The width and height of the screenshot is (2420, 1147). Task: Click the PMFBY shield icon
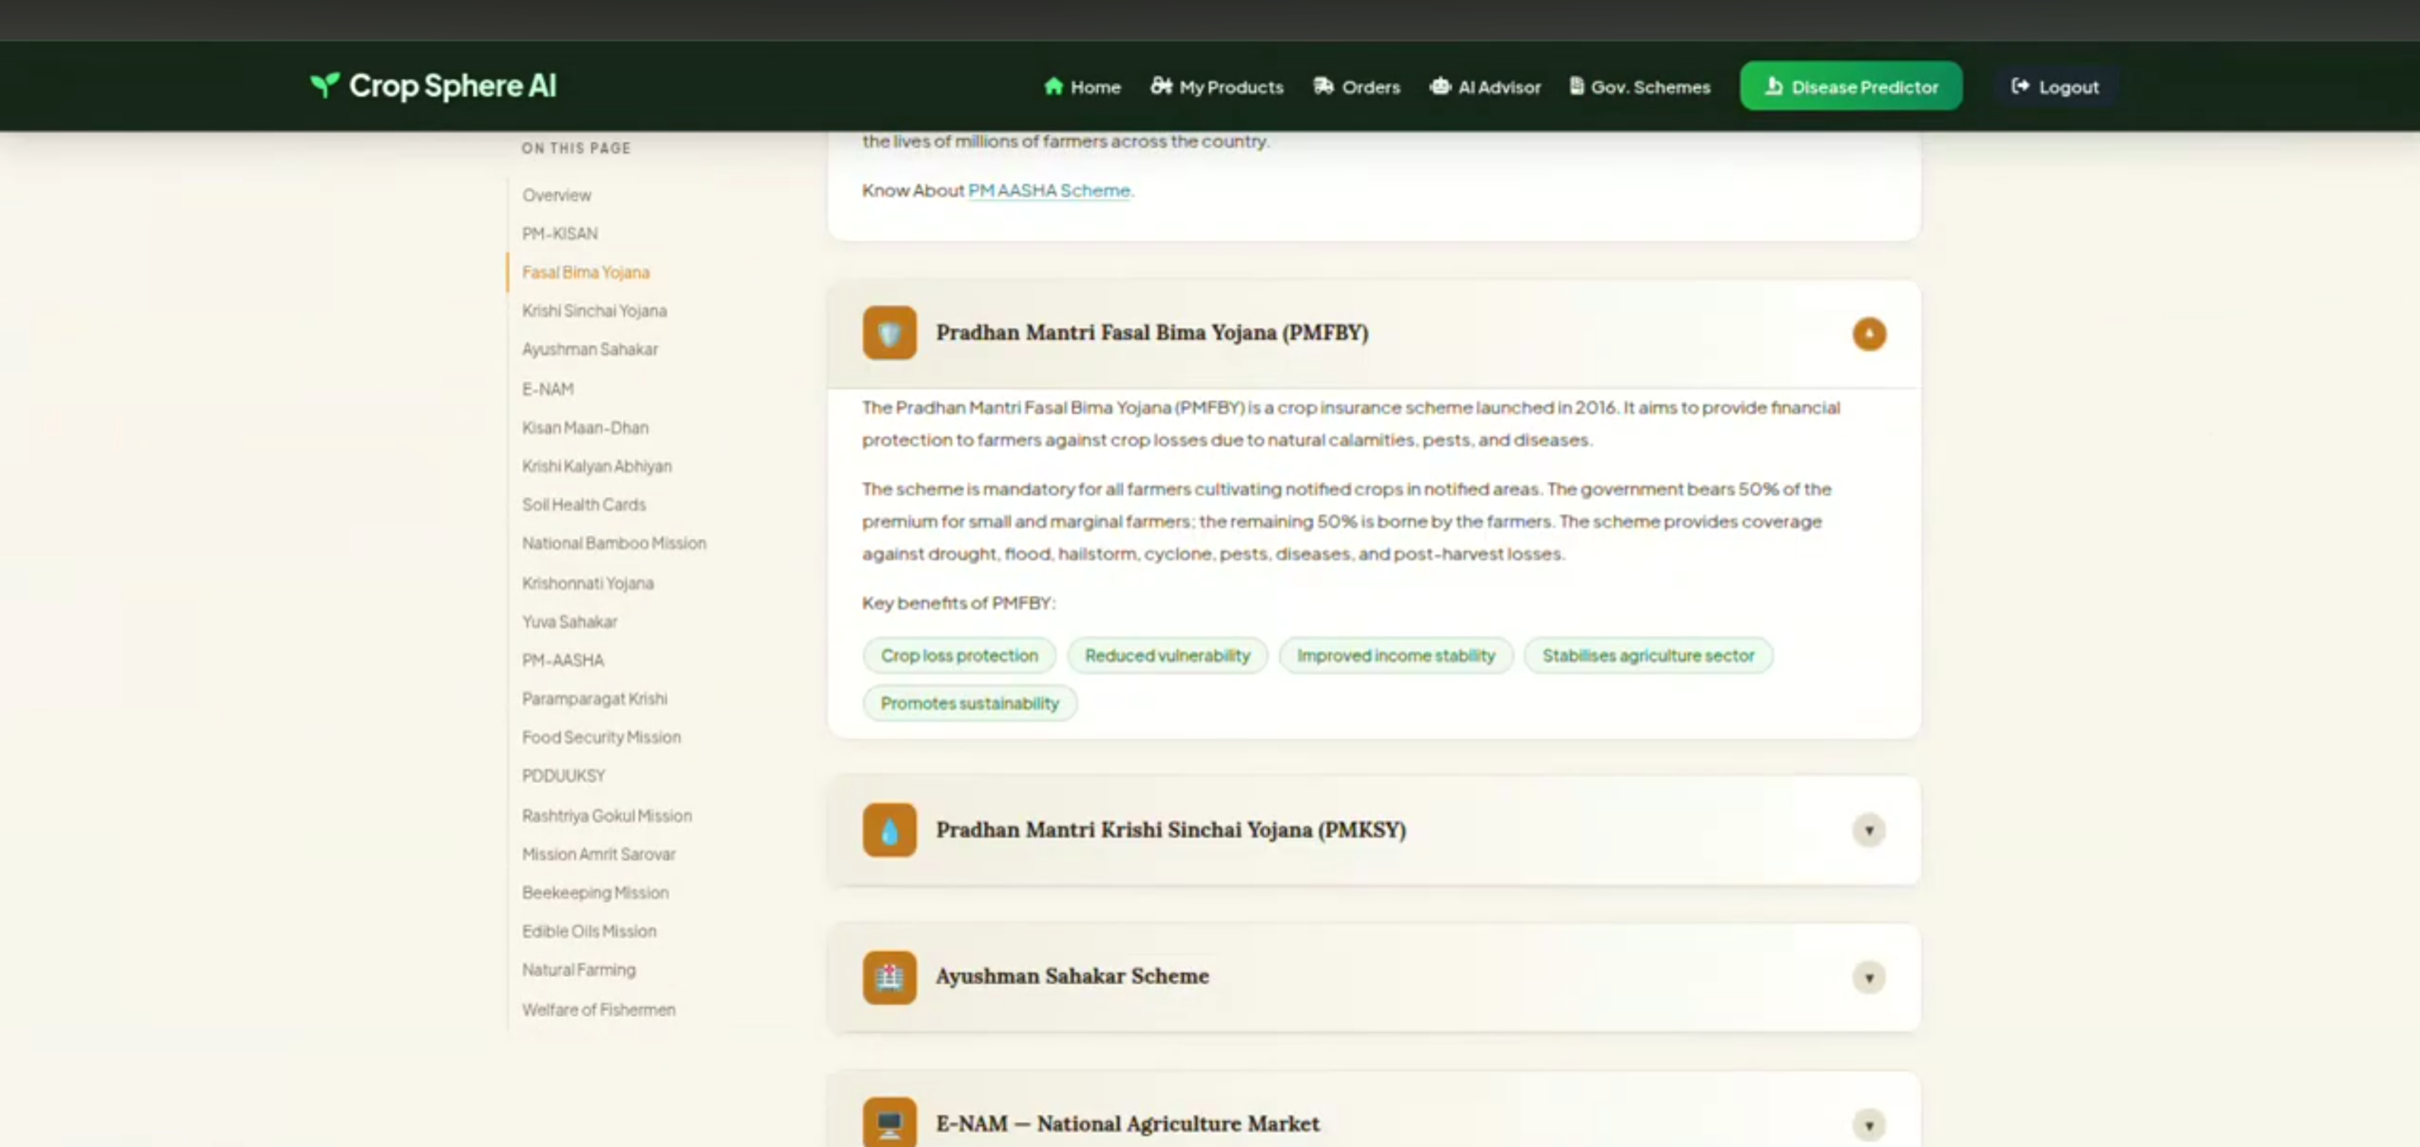pos(889,332)
